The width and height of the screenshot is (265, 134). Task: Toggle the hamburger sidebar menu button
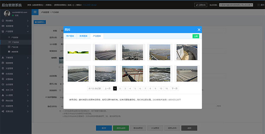click(35, 12)
